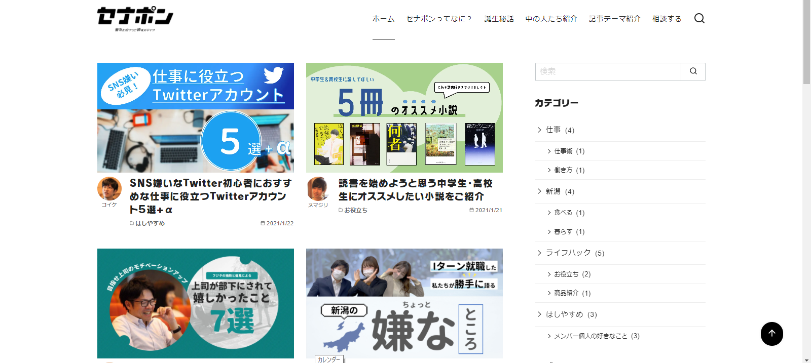Click the chevron next to ライフハック category
This screenshot has width=811, height=363.
coord(539,253)
